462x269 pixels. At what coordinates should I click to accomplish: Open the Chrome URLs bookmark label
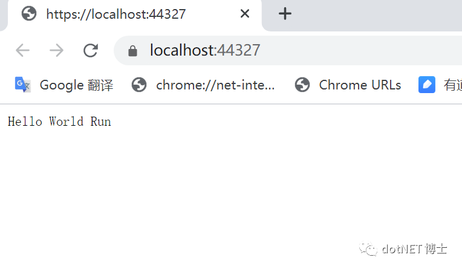click(x=360, y=85)
